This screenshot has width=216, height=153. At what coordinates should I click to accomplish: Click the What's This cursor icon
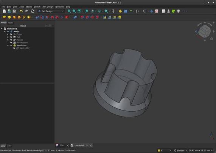click(144, 11)
